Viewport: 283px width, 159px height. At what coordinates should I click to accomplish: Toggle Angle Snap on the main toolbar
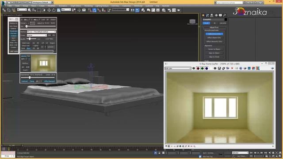(x=94, y=10)
